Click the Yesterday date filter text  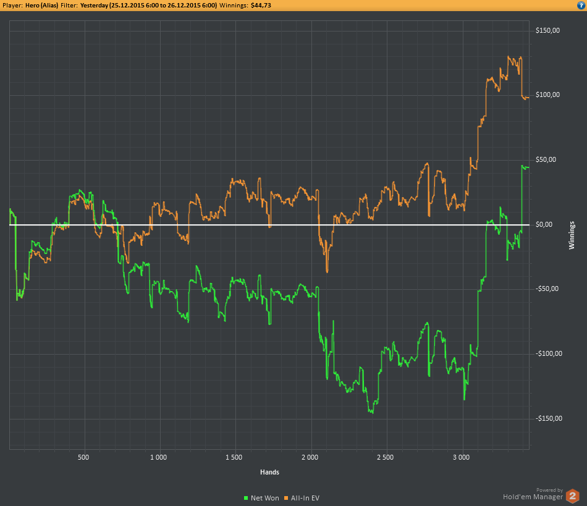click(x=149, y=5)
